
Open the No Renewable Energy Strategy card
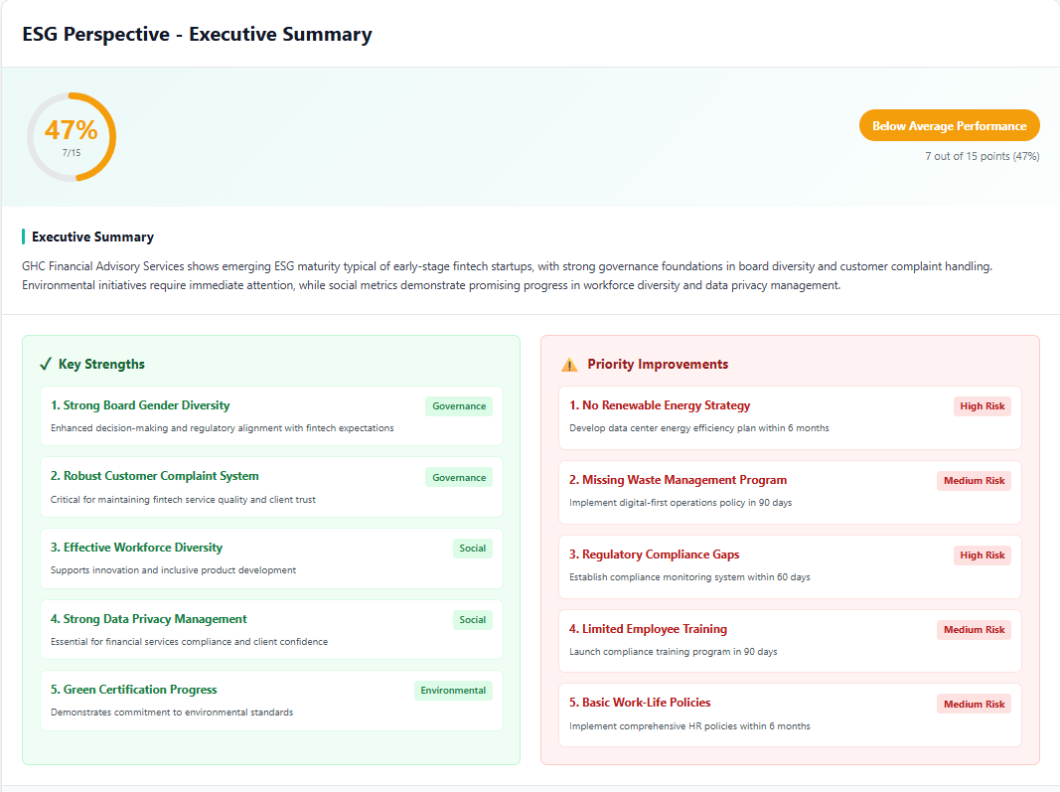(790, 417)
